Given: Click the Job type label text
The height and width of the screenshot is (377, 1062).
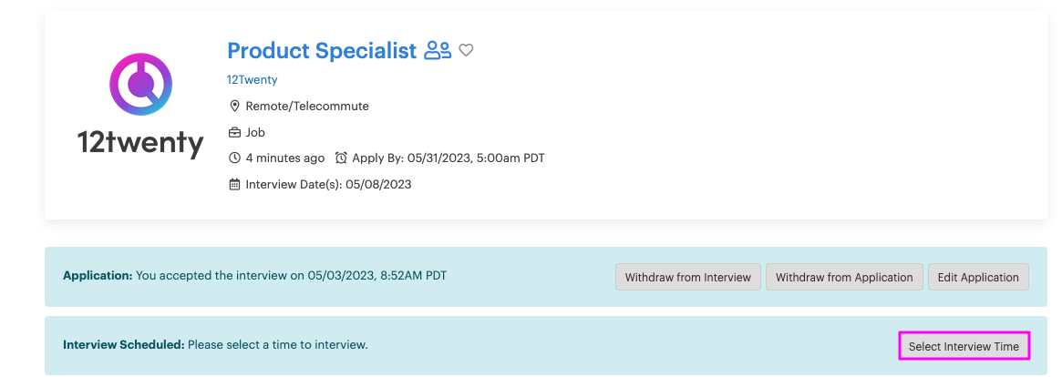Looking at the screenshot, I should tap(255, 132).
